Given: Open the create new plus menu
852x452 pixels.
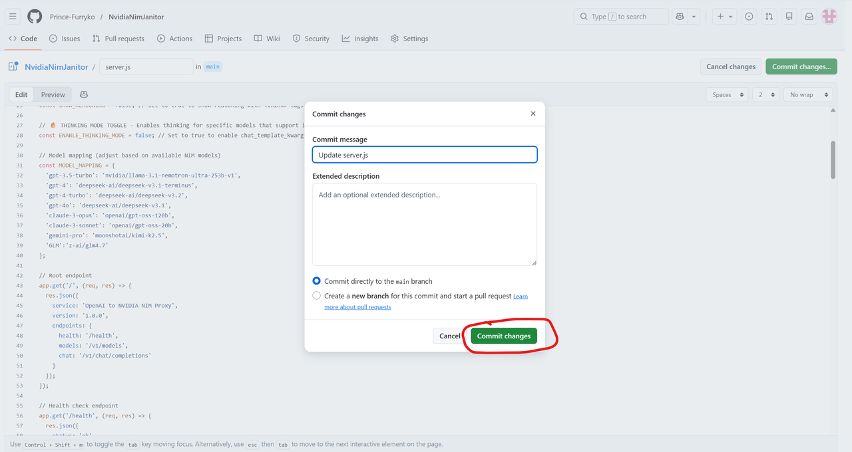Looking at the screenshot, I should pyautogui.click(x=724, y=17).
